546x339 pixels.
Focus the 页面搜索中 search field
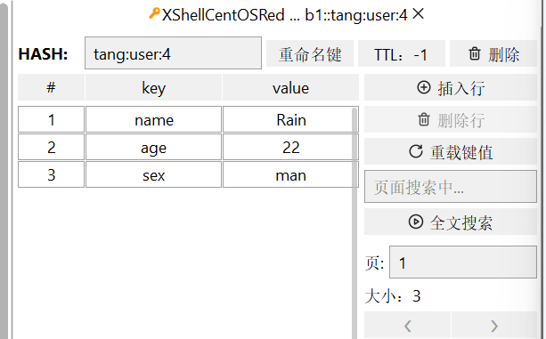(x=451, y=186)
